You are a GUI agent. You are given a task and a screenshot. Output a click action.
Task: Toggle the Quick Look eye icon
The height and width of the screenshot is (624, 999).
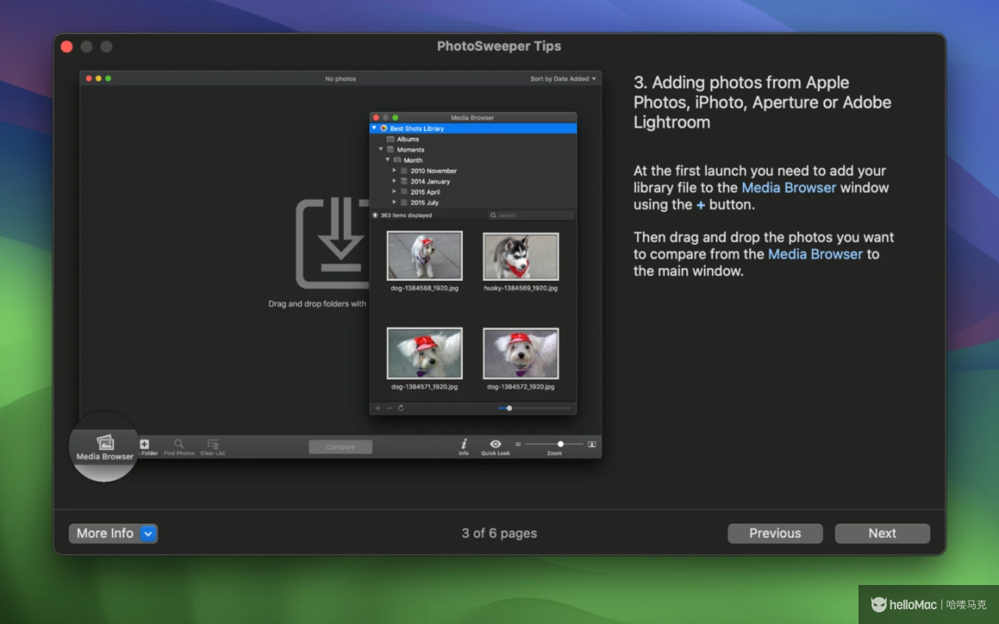coord(496,444)
